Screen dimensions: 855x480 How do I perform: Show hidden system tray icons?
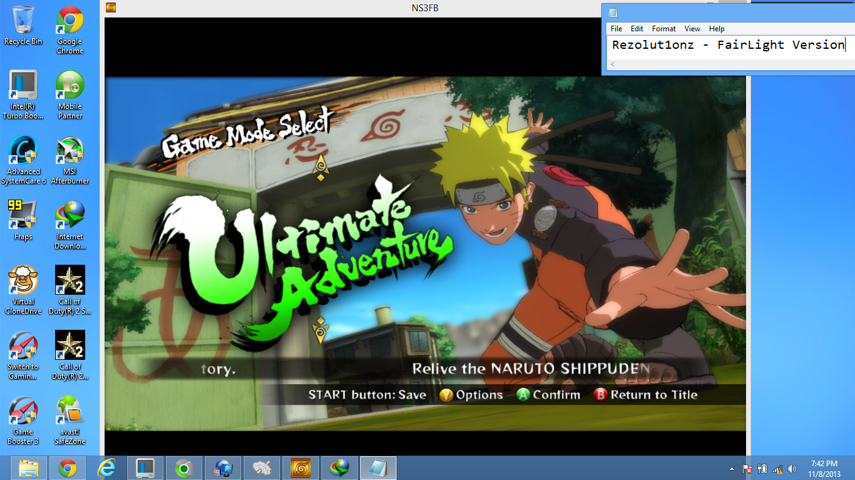point(732,469)
